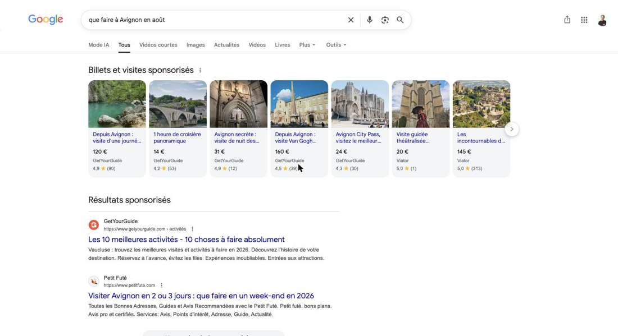This screenshot has width=618, height=336.
Task: Click the thumbnail with woman holding umbrella
Action: click(421, 104)
